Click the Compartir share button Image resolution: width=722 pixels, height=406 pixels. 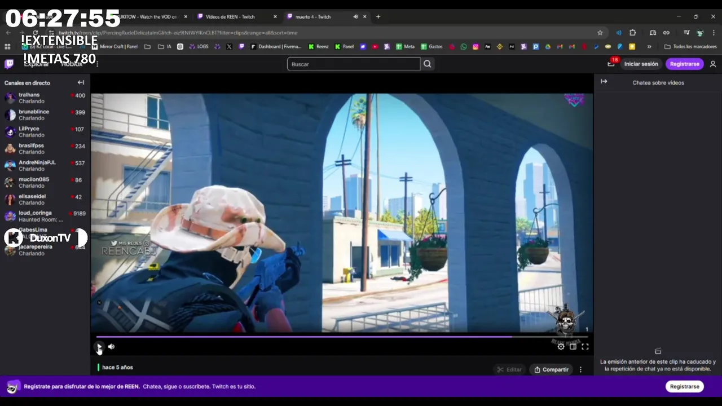[551, 369]
